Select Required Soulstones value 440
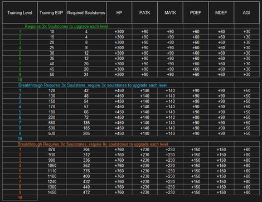 pyautogui.click(x=86, y=187)
